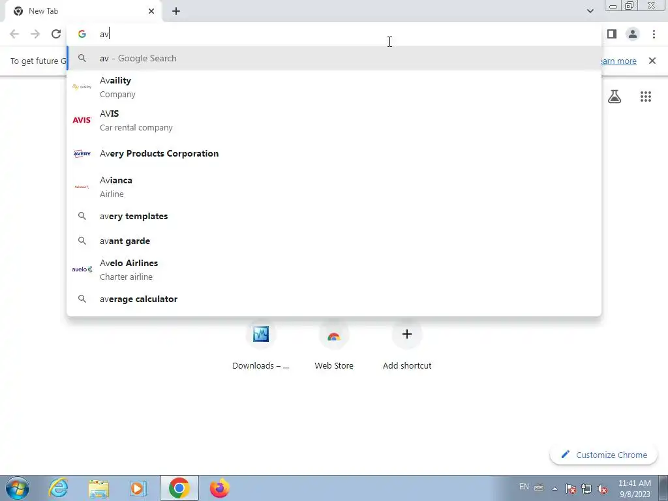668x501 pixels.
Task: Open Windows Media Player from taskbar
Action: click(x=138, y=488)
